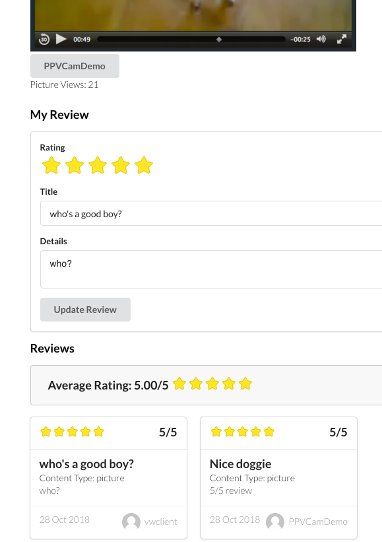Set My Review rating to one star
The width and height of the screenshot is (382, 542).
point(51,165)
